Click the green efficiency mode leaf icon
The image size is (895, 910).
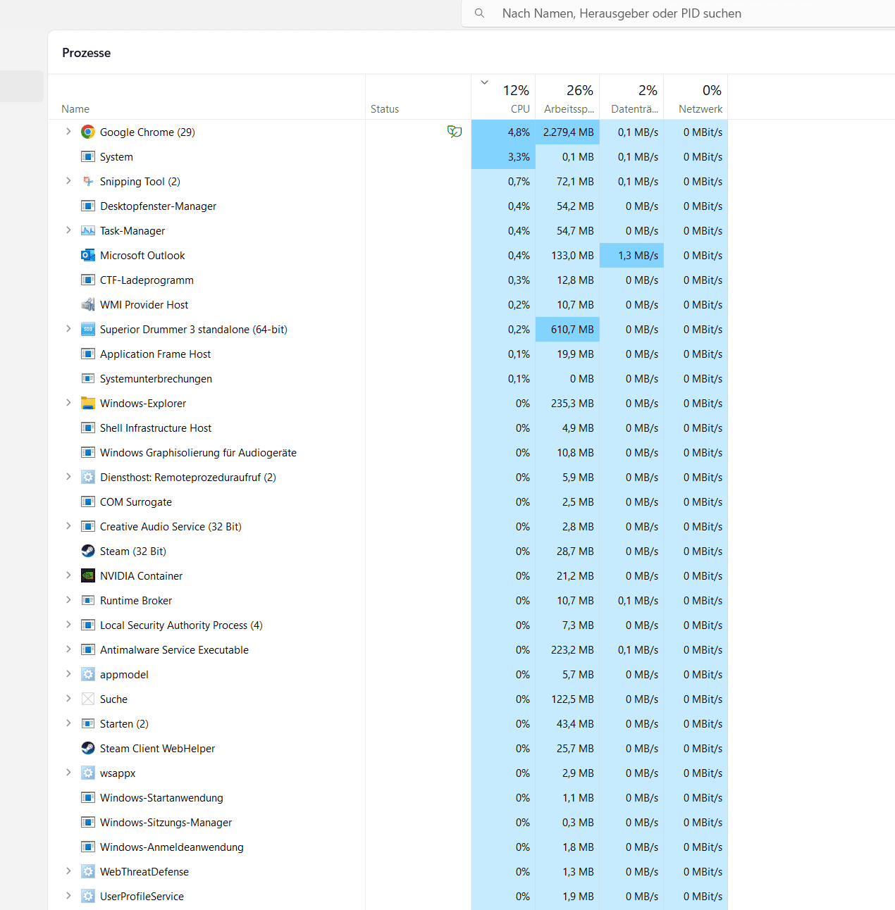coord(455,132)
